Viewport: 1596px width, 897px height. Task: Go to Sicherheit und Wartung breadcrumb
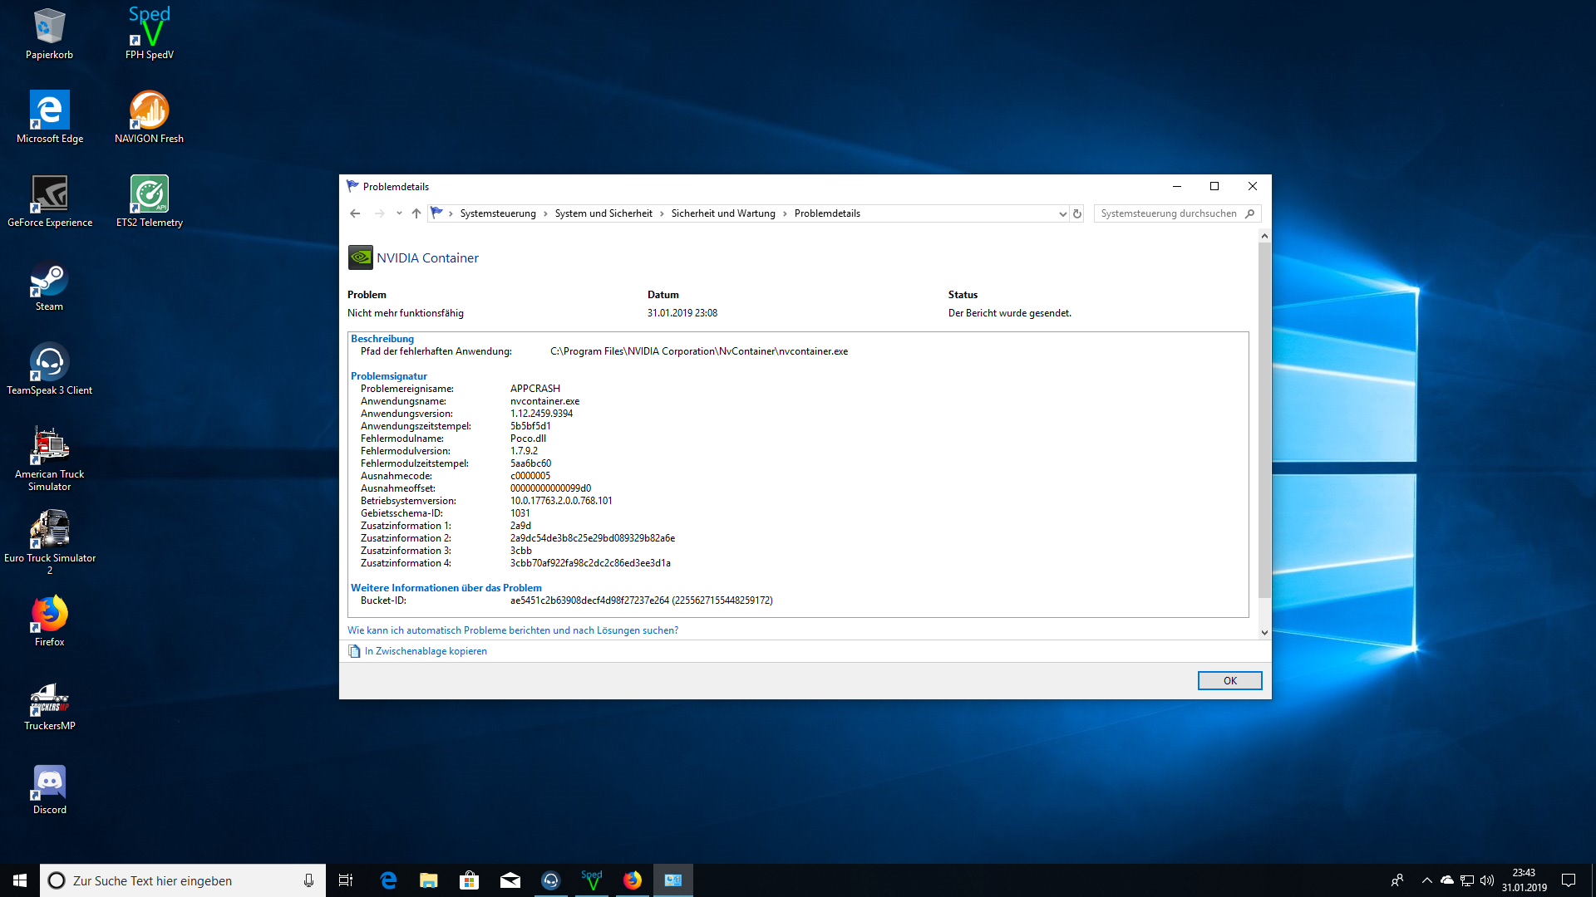pos(723,213)
